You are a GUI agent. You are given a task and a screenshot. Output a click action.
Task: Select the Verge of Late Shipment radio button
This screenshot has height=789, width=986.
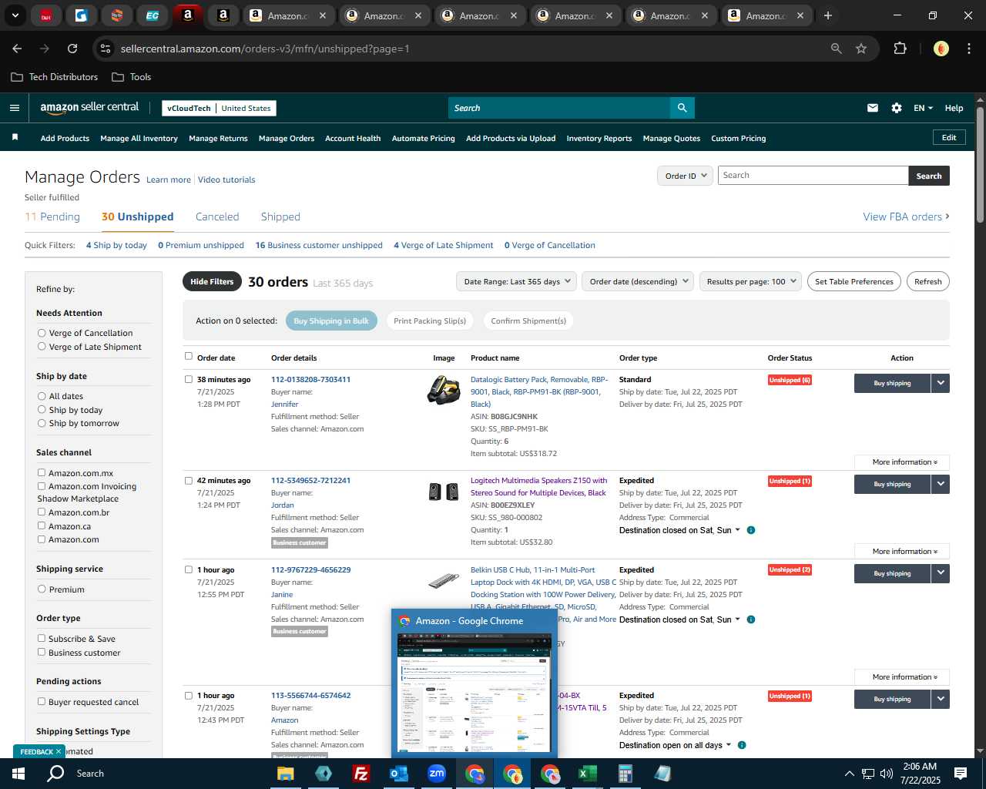point(42,347)
